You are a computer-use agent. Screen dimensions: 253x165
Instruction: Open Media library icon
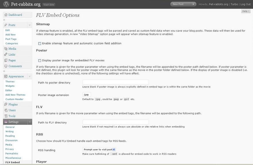tap(6, 49)
